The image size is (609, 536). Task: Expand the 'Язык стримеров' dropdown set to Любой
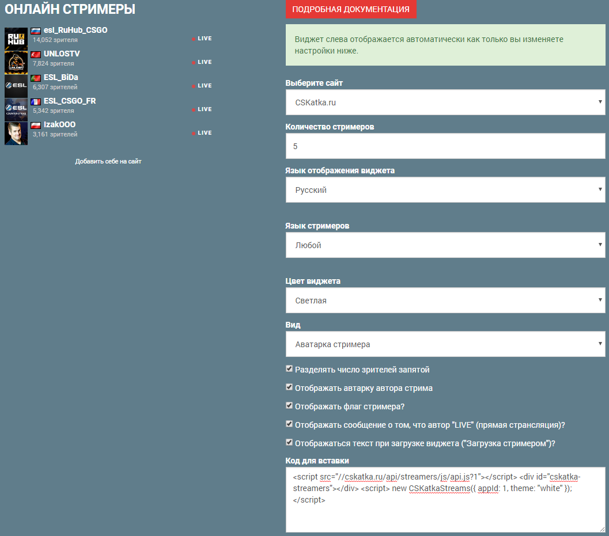[x=445, y=245]
